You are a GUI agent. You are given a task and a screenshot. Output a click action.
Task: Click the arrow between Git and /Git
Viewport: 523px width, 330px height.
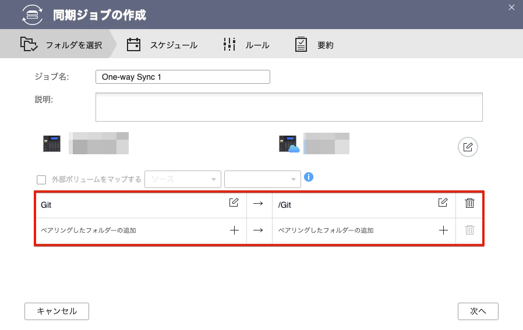tap(258, 203)
